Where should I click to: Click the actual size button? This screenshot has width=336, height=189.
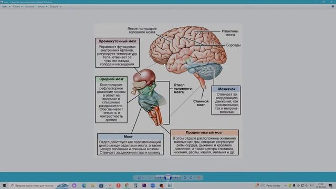click(x=149, y=177)
